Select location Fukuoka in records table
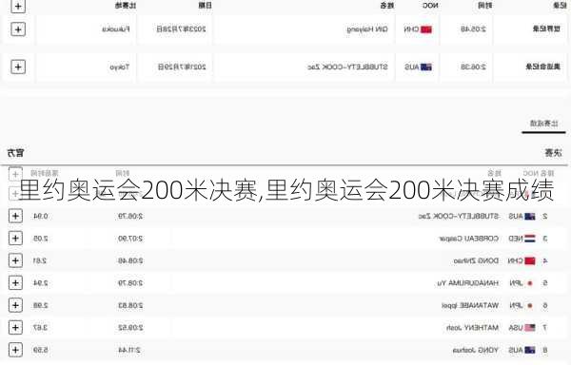This screenshot has height=365, width=571. pos(116,29)
